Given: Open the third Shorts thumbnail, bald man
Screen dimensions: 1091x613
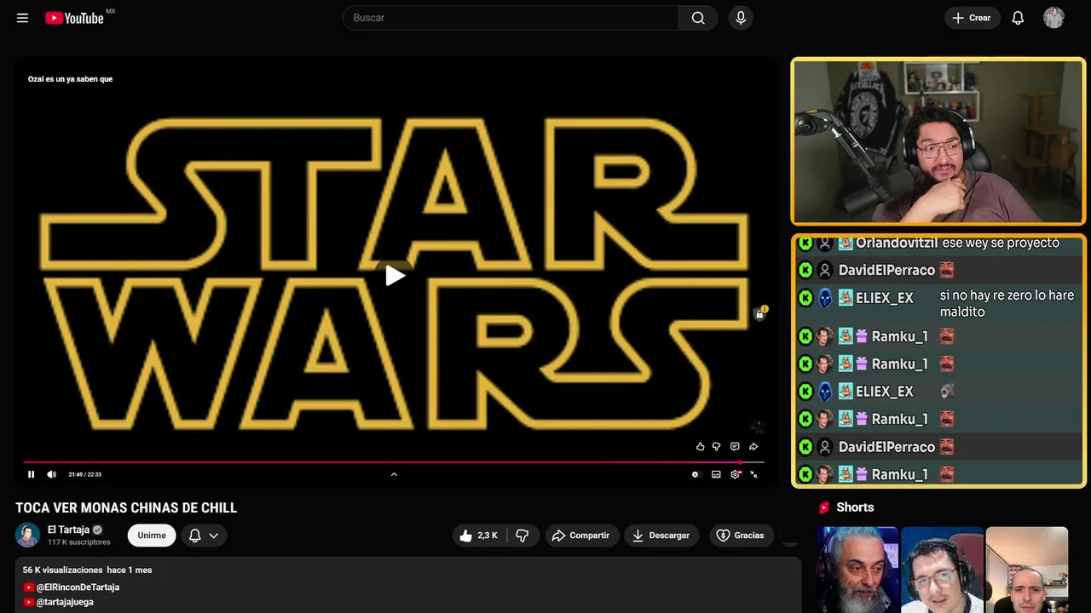Looking at the screenshot, I should (x=1026, y=570).
